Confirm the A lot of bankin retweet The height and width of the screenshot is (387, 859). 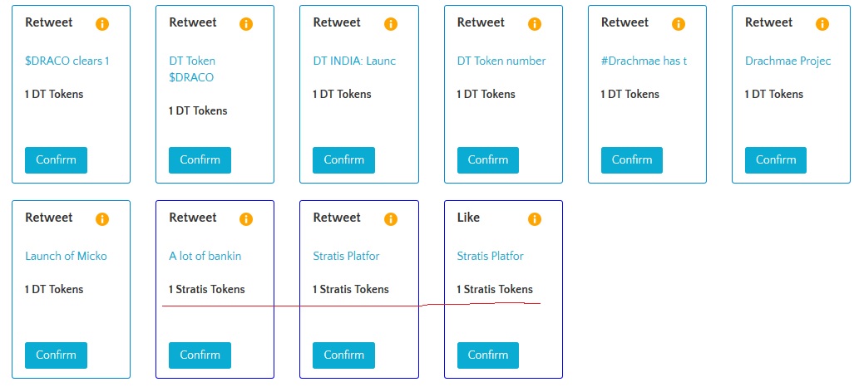[x=200, y=355]
